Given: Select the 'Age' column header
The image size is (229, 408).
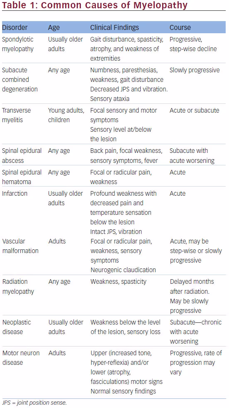Looking at the screenshot, I should [54, 28].
